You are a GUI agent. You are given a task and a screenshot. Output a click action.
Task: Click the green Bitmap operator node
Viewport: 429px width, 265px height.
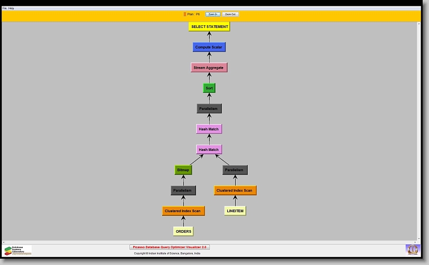pyautogui.click(x=183, y=170)
